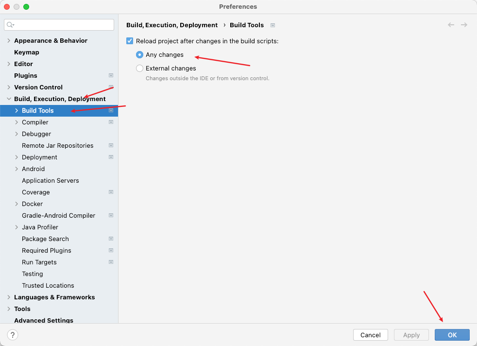This screenshot has height=346, width=477.
Task: Open the Coverage settings page
Action: 35,192
